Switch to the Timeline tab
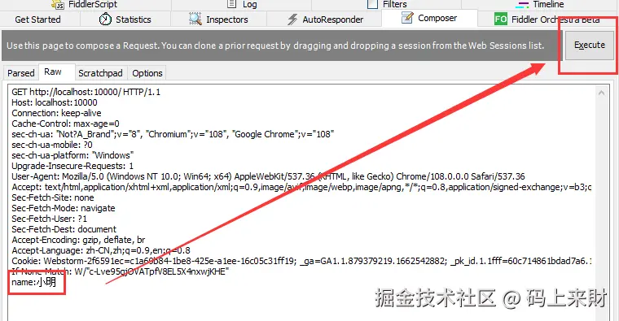Image resolution: width=619 pixels, height=321 pixels. pos(540,4)
